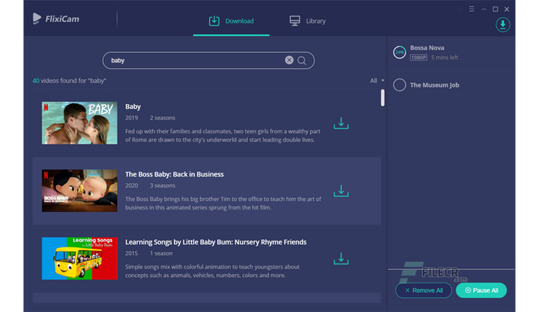
Task: Download the Baby series
Action: coord(341,123)
